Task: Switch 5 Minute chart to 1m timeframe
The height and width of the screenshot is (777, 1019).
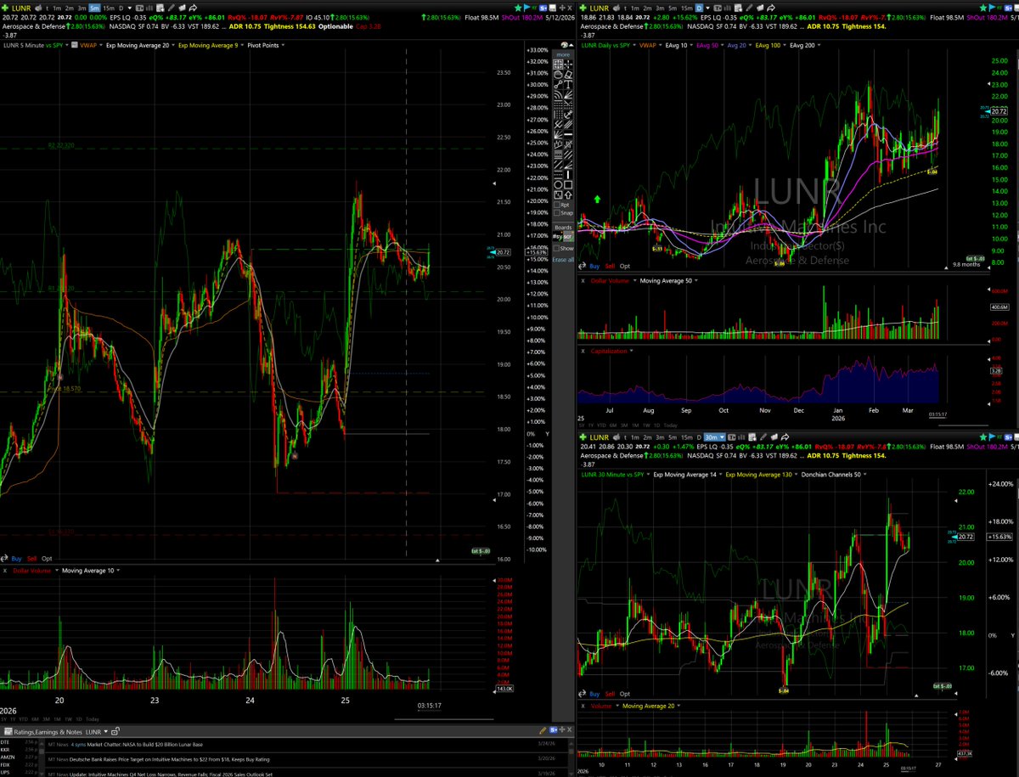Action: point(57,8)
